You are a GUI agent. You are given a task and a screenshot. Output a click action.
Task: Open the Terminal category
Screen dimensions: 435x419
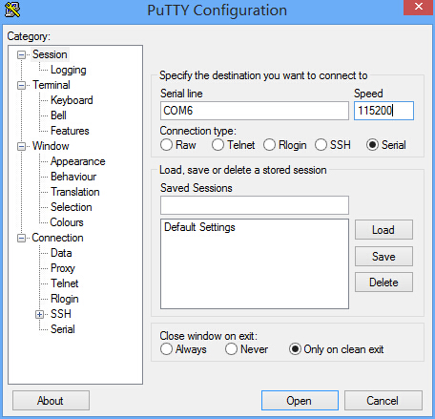pyautogui.click(x=52, y=85)
